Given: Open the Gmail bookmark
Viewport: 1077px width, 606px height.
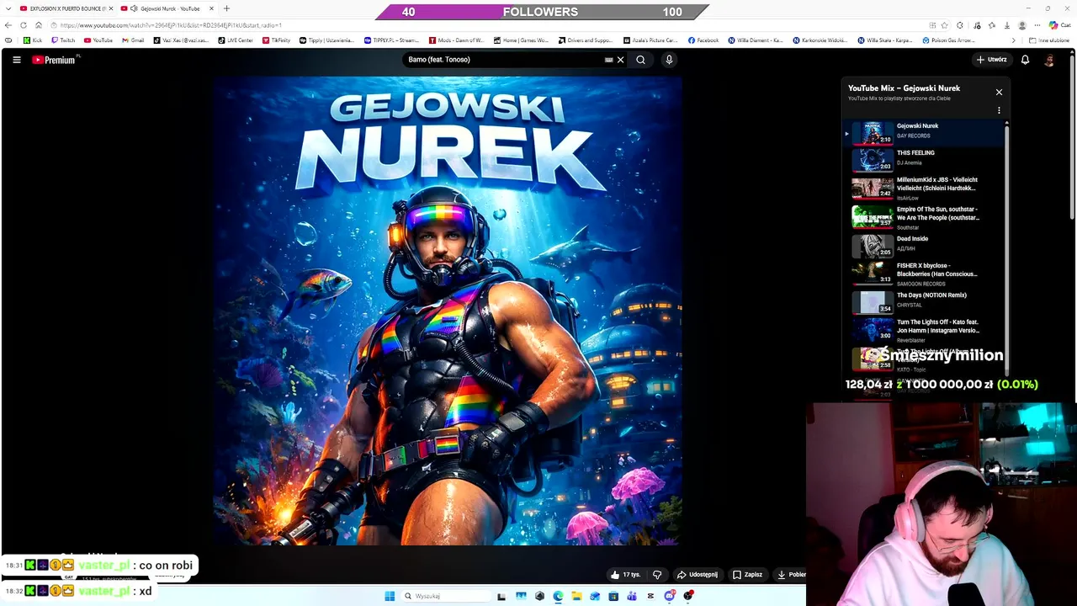Looking at the screenshot, I should point(133,40).
